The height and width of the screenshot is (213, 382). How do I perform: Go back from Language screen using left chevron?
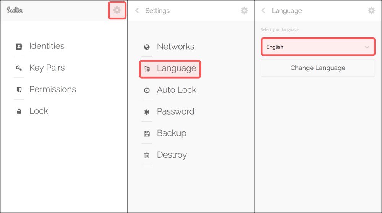pyautogui.click(x=263, y=10)
